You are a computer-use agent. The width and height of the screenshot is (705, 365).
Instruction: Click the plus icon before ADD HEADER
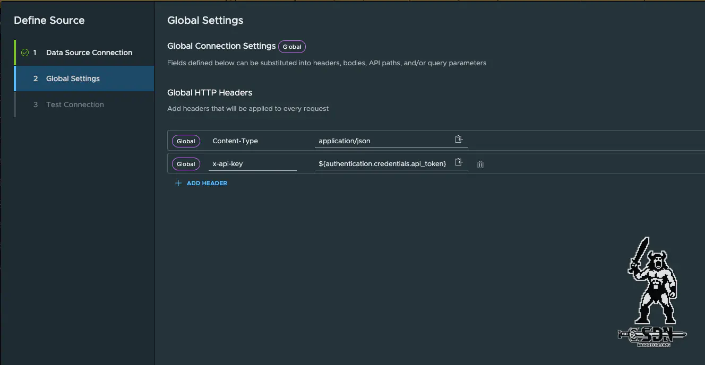coord(178,183)
